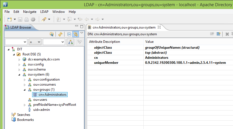Click the Open Search pencil toolbar icon
Screen dimensions: 233x129
pyautogui.click(x=44, y=19)
